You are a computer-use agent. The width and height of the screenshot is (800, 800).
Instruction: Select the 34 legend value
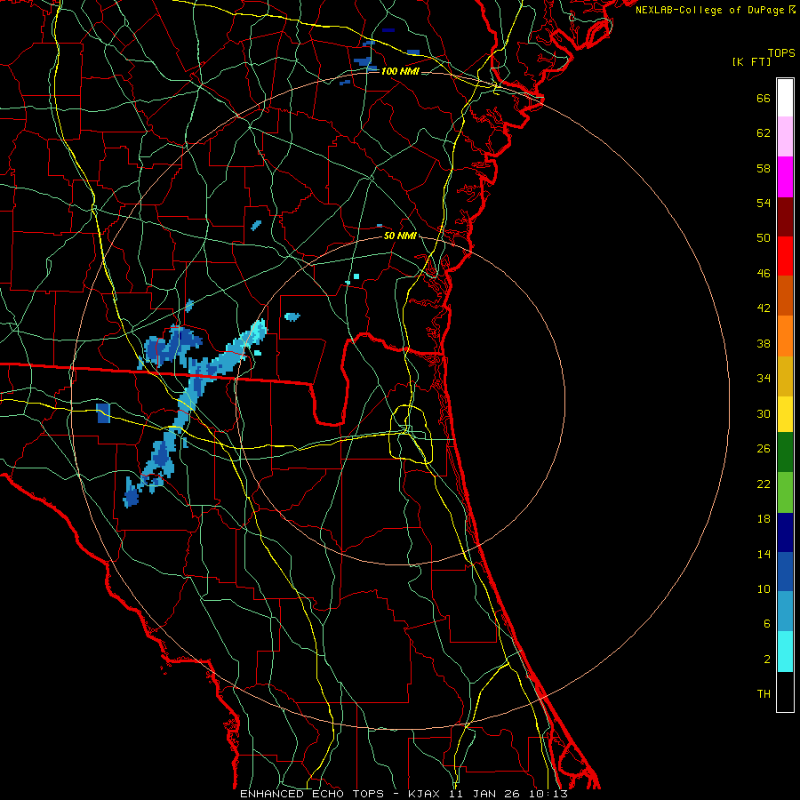click(x=764, y=378)
